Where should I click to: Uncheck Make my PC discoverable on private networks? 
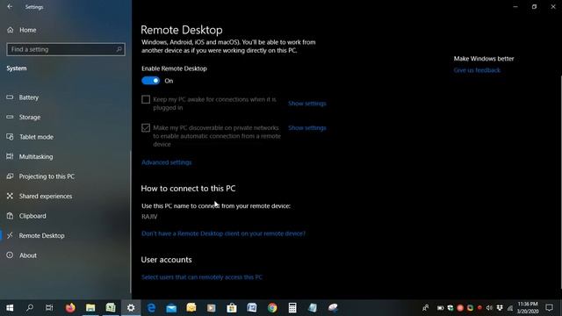click(146, 127)
